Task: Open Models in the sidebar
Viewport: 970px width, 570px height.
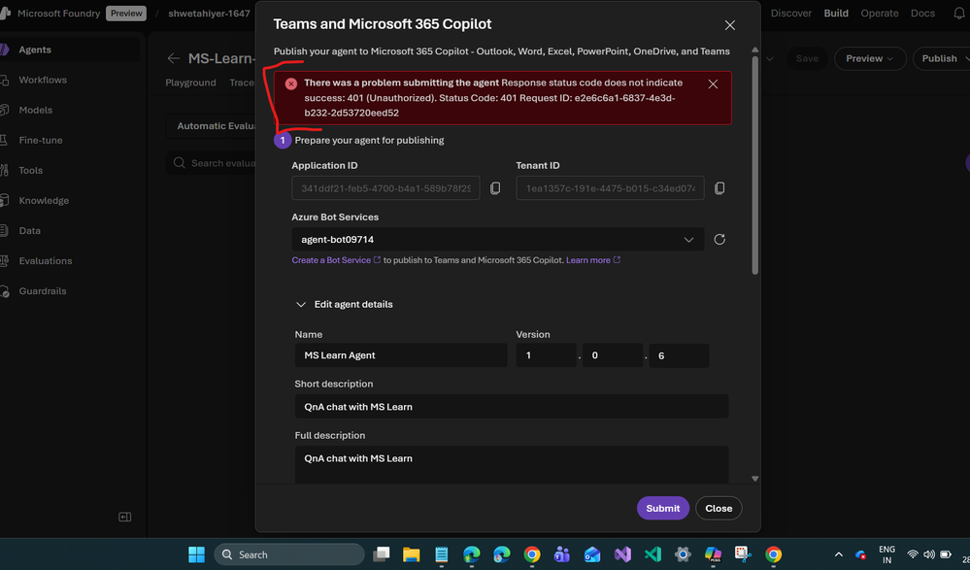Action: (x=35, y=110)
